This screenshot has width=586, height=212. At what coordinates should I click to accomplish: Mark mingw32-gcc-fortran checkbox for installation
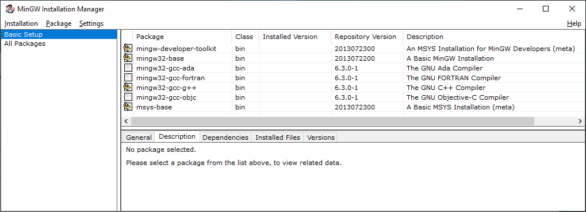pyautogui.click(x=128, y=77)
